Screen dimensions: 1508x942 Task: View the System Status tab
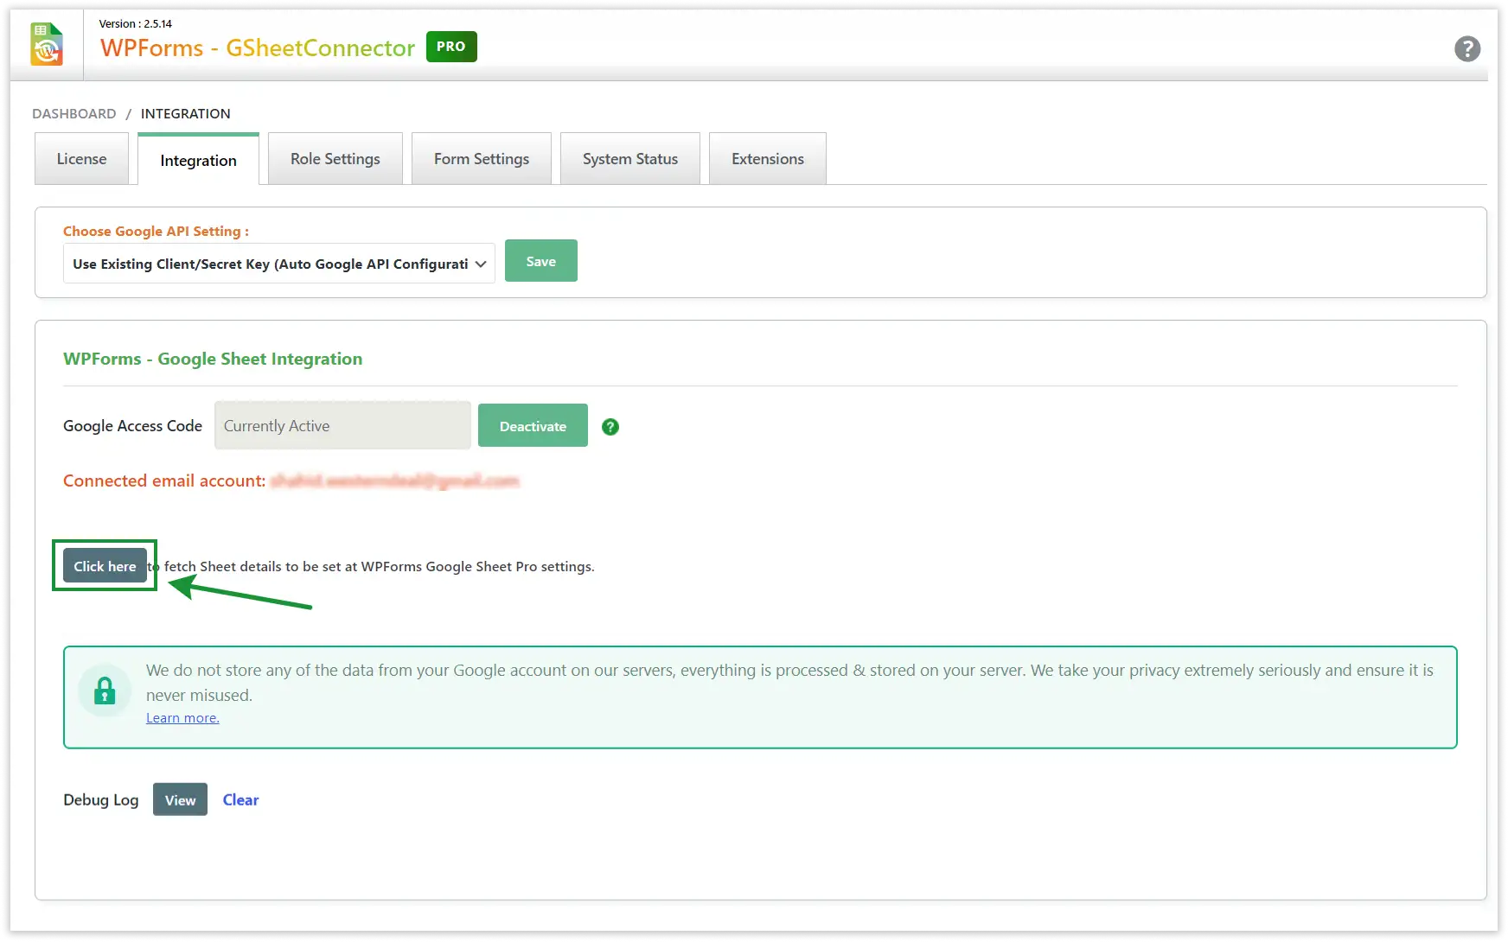click(629, 158)
